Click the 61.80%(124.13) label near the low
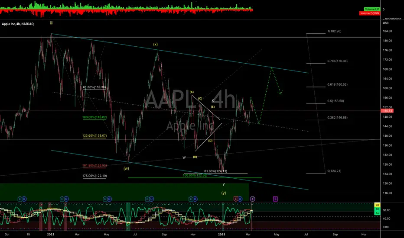The image size is (404, 238). 216,171
